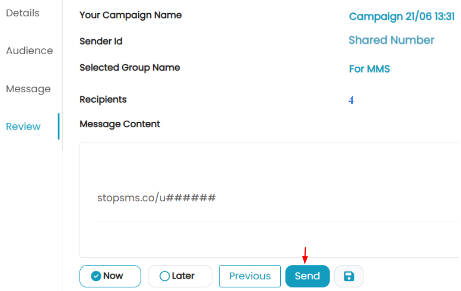Click the checked circle icon beside Now
461x291 pixels.
click(x=96, y=276)
